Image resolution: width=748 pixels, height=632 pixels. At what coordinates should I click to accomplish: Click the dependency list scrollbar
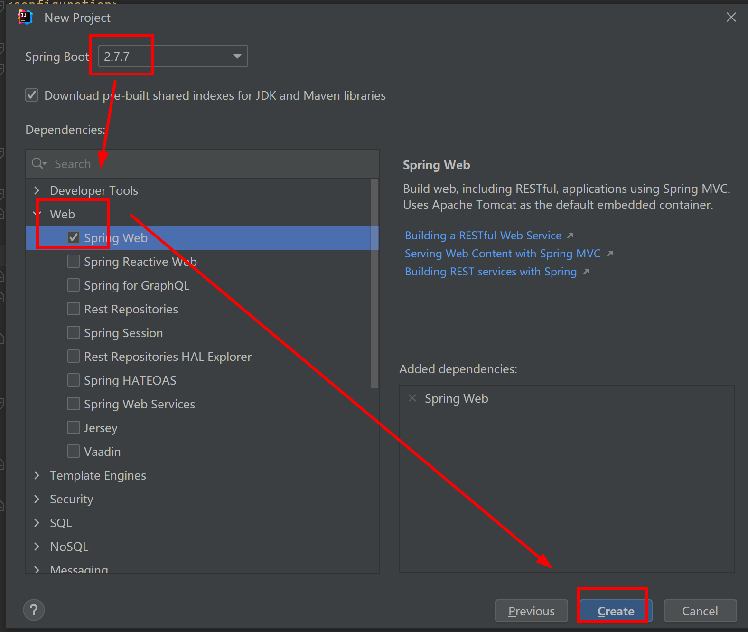[x=374, y=283]
